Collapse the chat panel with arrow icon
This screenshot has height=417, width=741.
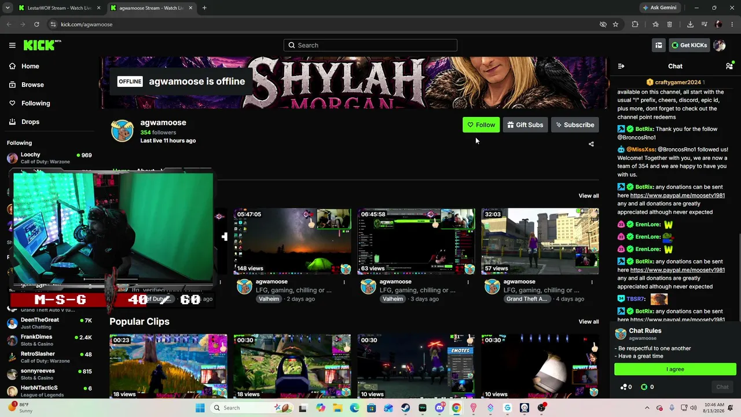coord(621,67)
